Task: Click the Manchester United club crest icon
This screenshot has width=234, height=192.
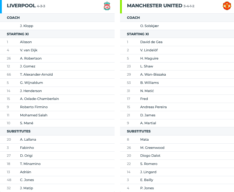Action: pyautogui.click(x=227, y=6)
